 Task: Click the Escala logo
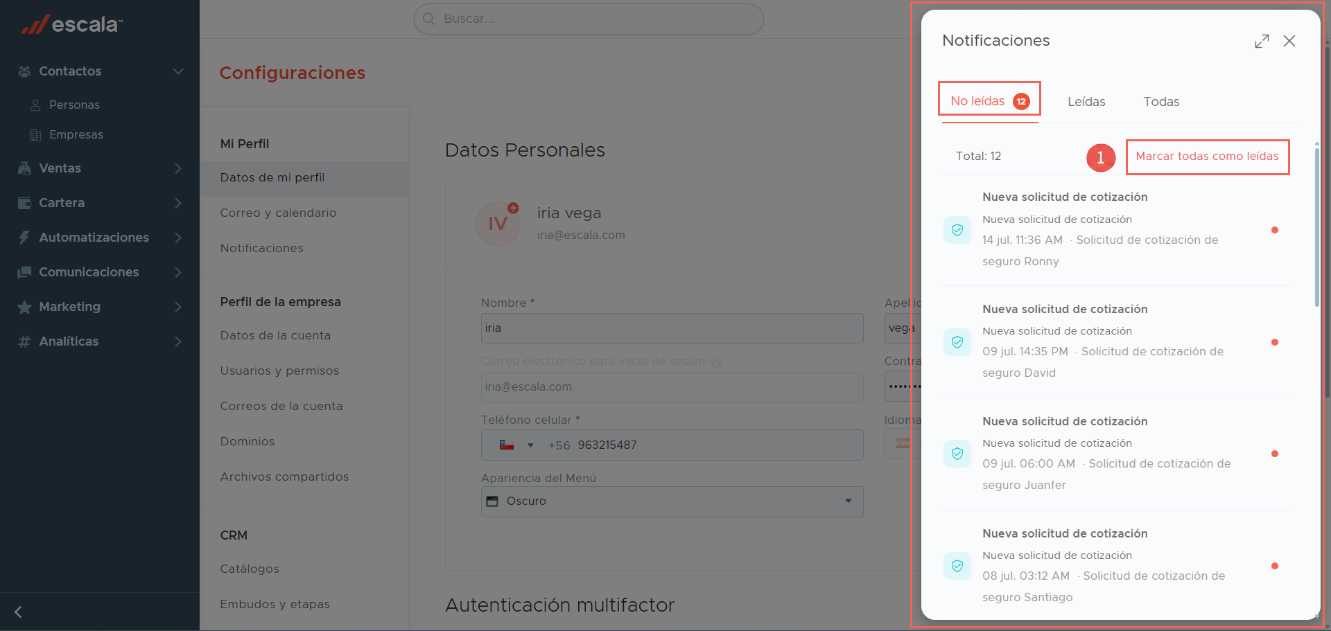[72, 24]
